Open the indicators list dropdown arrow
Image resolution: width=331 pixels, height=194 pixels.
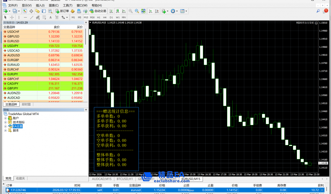point(167,11)
